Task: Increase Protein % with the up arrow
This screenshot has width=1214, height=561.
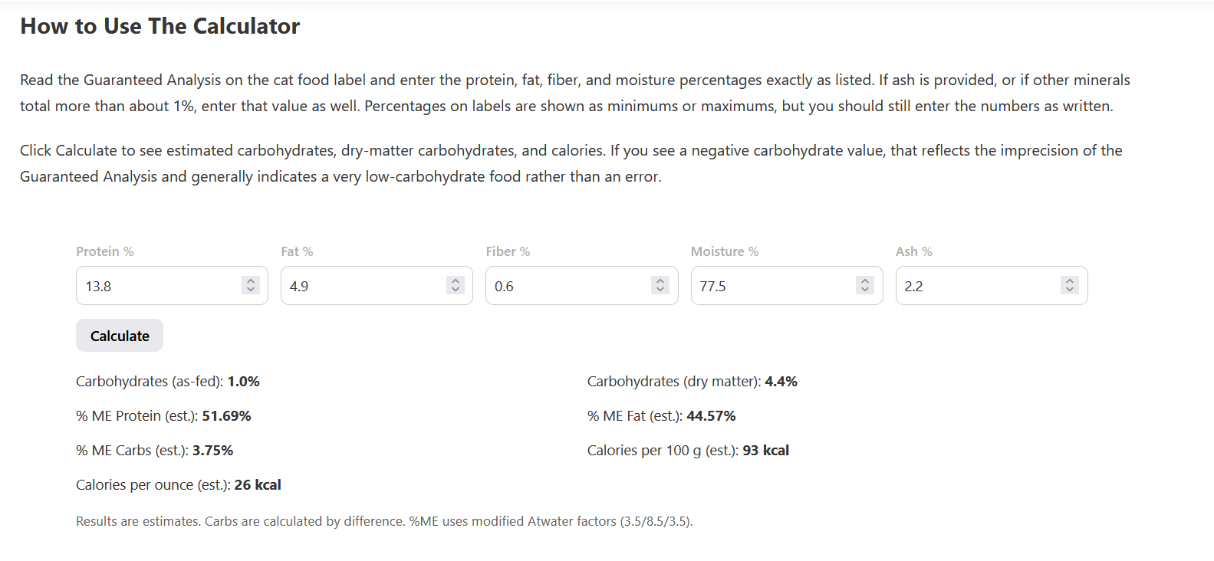Action: pos(251,281)
